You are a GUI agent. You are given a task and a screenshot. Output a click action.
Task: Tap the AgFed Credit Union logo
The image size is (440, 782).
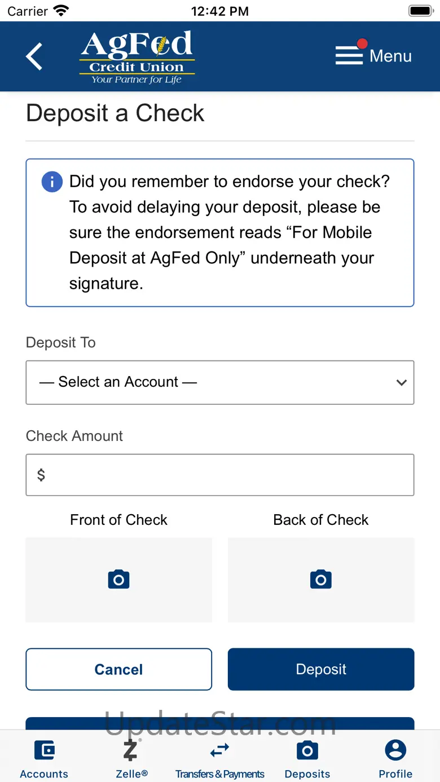137,57
